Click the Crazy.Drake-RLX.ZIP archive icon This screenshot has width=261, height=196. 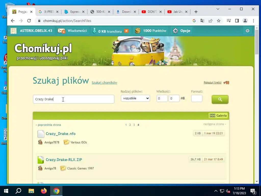41,160
